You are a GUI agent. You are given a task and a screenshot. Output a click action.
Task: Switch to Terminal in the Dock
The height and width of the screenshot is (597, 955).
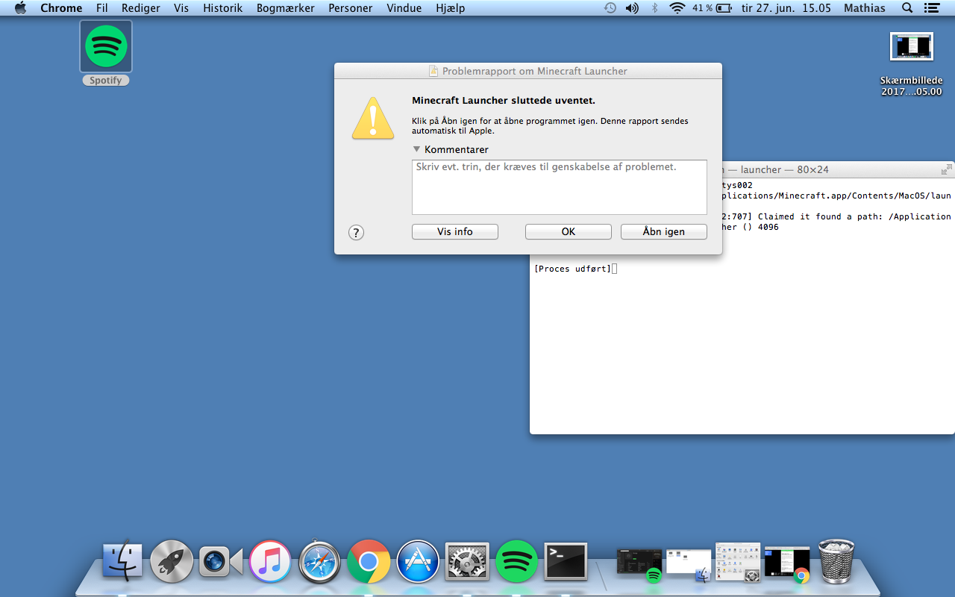(x=566, y=561)
